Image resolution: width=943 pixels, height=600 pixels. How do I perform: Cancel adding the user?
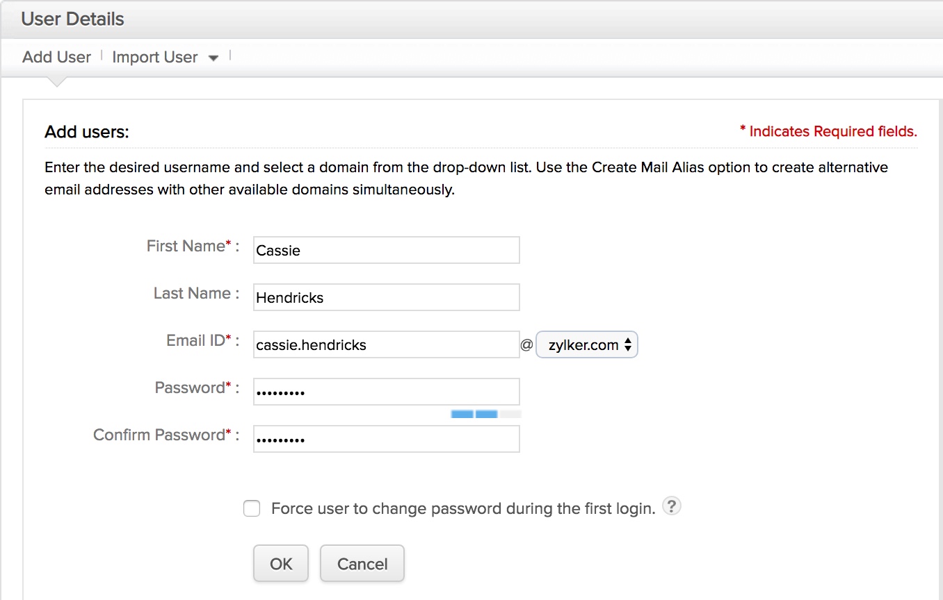362,563
